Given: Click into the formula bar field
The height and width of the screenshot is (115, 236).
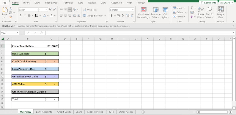Looking at the screenshot, I should pos(139,33).
